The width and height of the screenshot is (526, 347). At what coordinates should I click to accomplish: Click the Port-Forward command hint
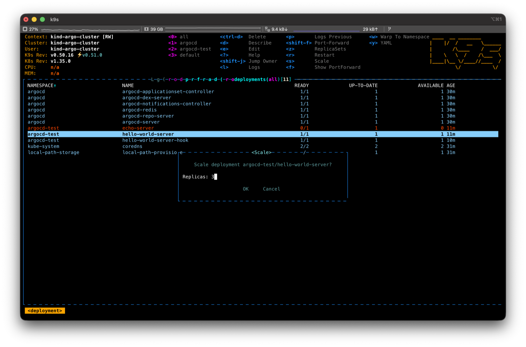click(x=331, y=43)
